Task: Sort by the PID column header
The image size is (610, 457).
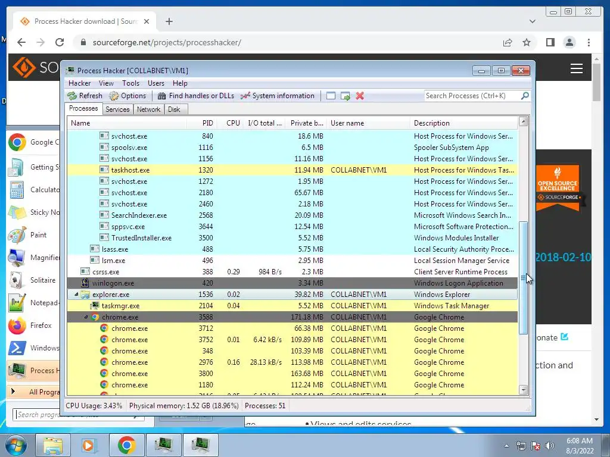Action: pyautogui.click(x=201, y=123)
